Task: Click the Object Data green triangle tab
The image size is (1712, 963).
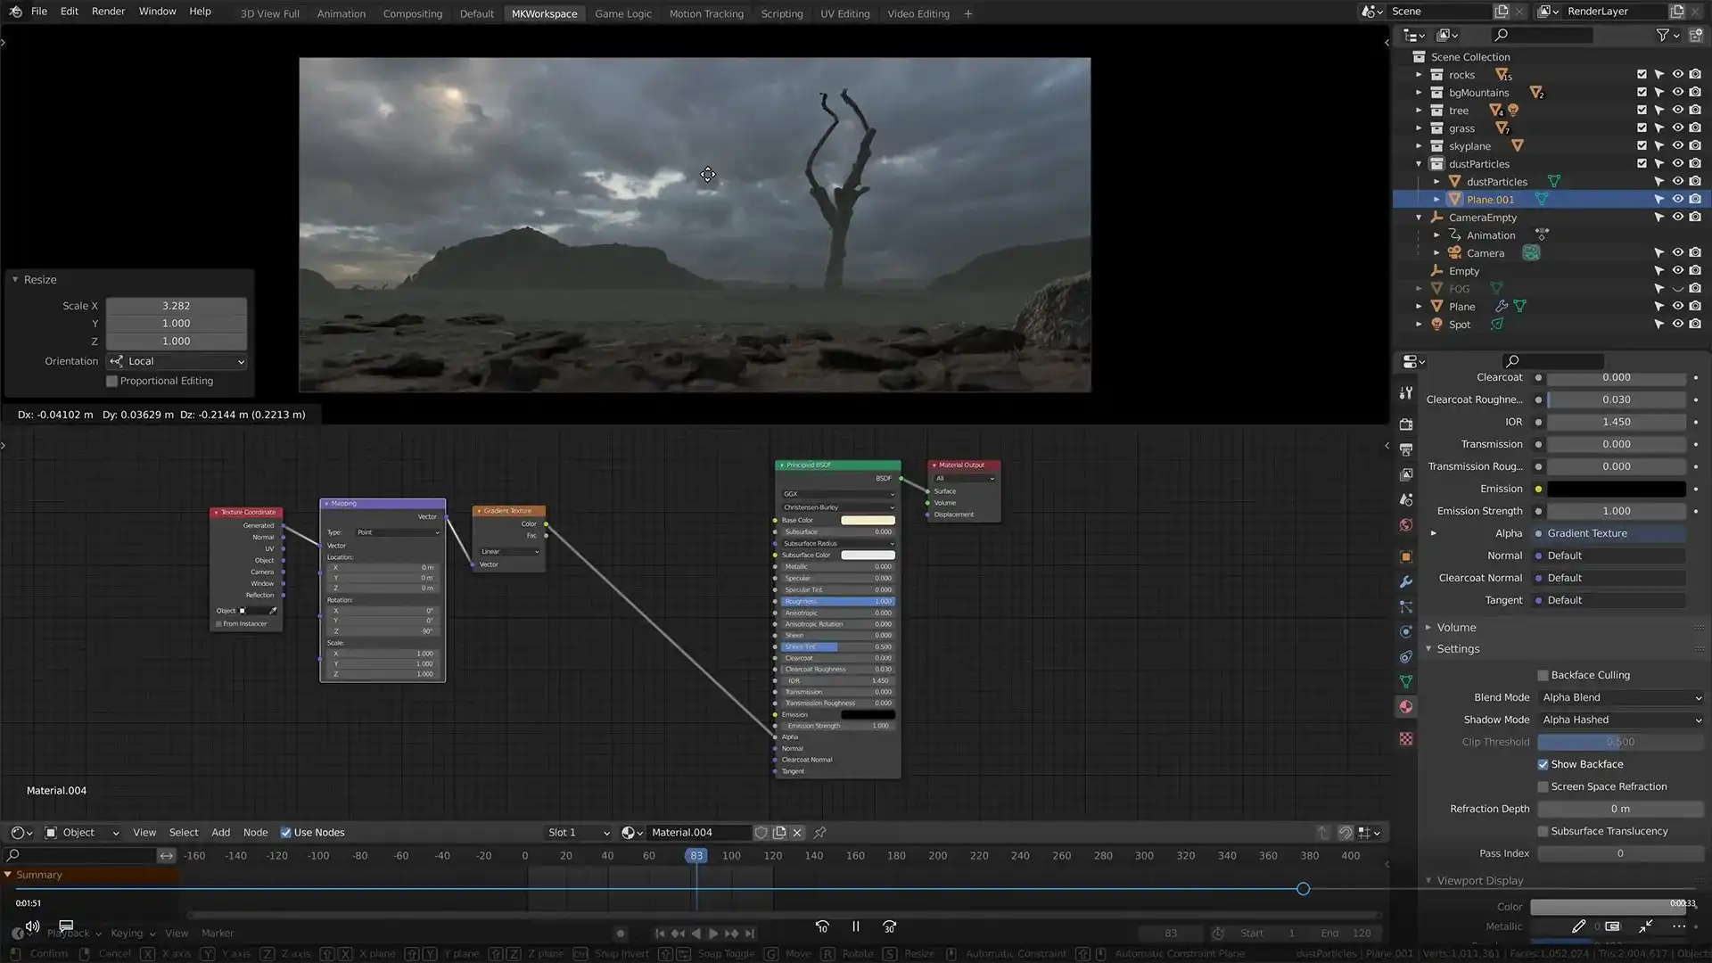Action: coord(1406,681)
